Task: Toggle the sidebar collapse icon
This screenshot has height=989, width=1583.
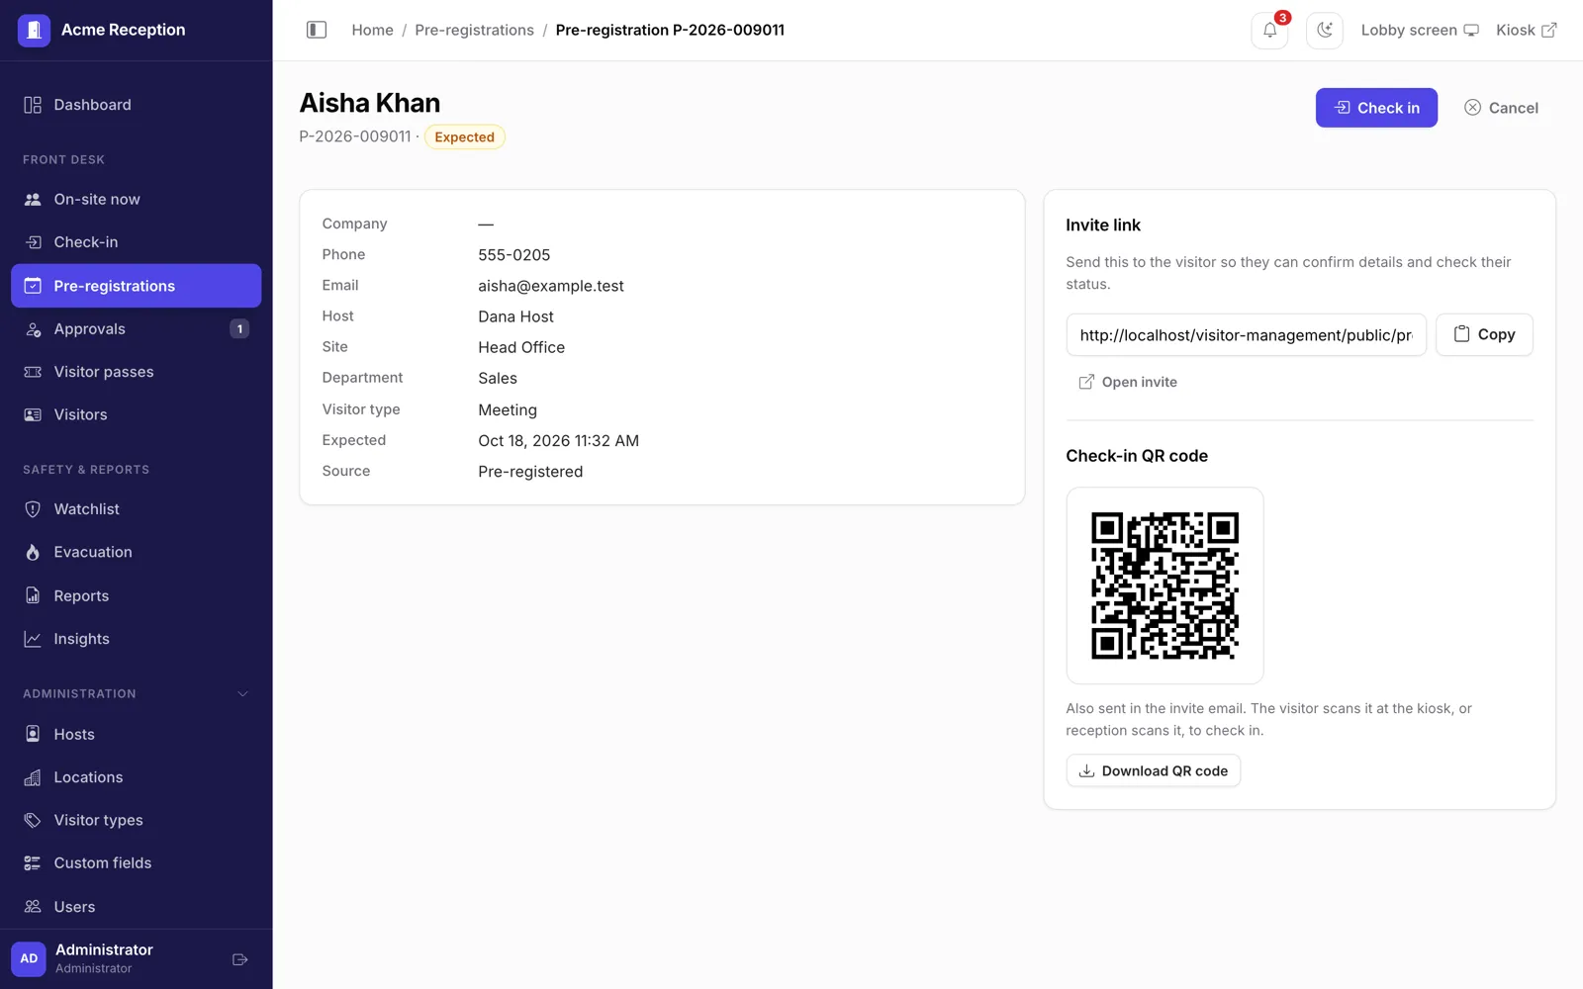Action: click(x=317, y=30)
